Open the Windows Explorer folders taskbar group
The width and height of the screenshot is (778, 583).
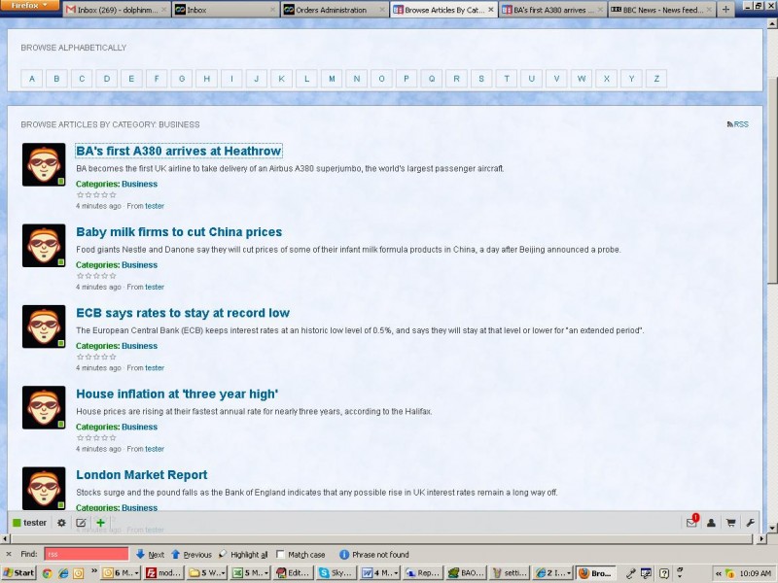207,573
